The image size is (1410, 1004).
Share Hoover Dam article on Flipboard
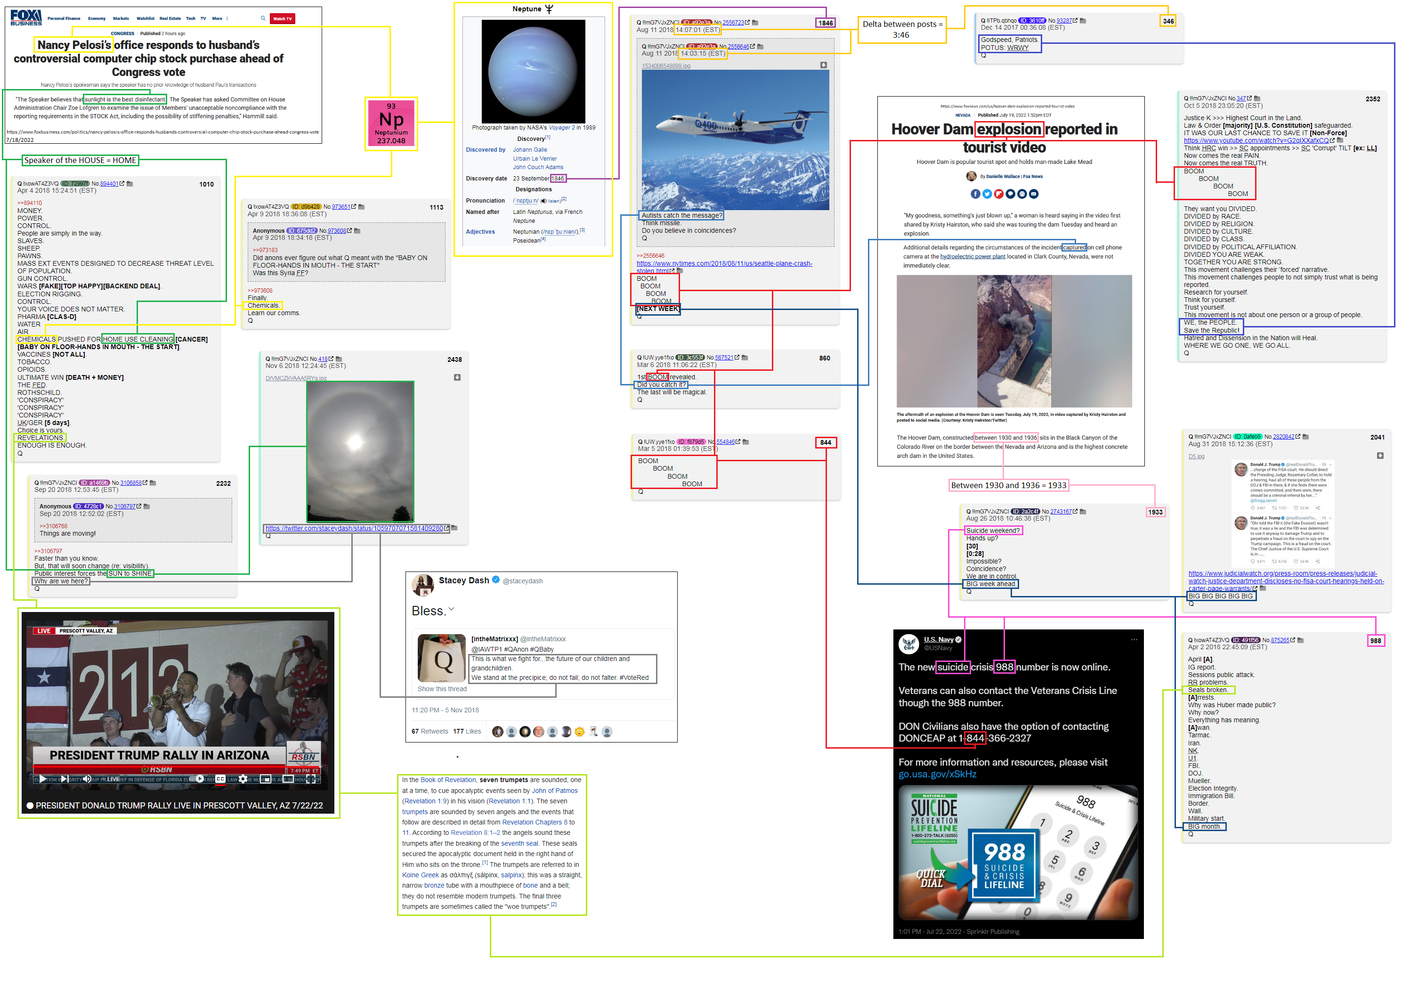tap(999, 194)
